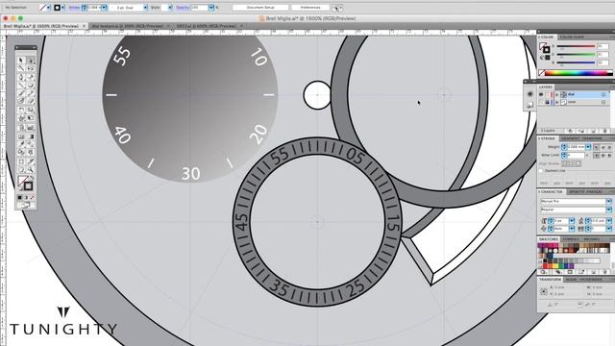Image resolution: width=615 pixels, height=346 pixels.
Task: Select the Eyedropper tool
Action: pos(21,144)
